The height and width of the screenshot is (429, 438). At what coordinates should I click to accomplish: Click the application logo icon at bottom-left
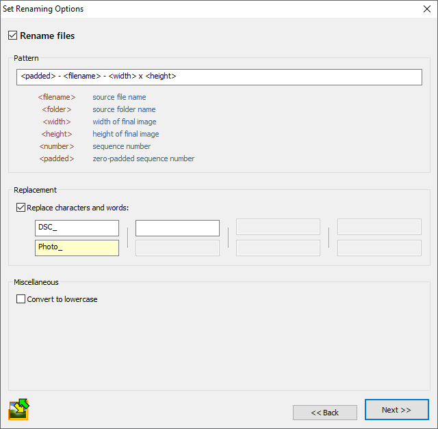pyautogui.click(x=18, y=409)
